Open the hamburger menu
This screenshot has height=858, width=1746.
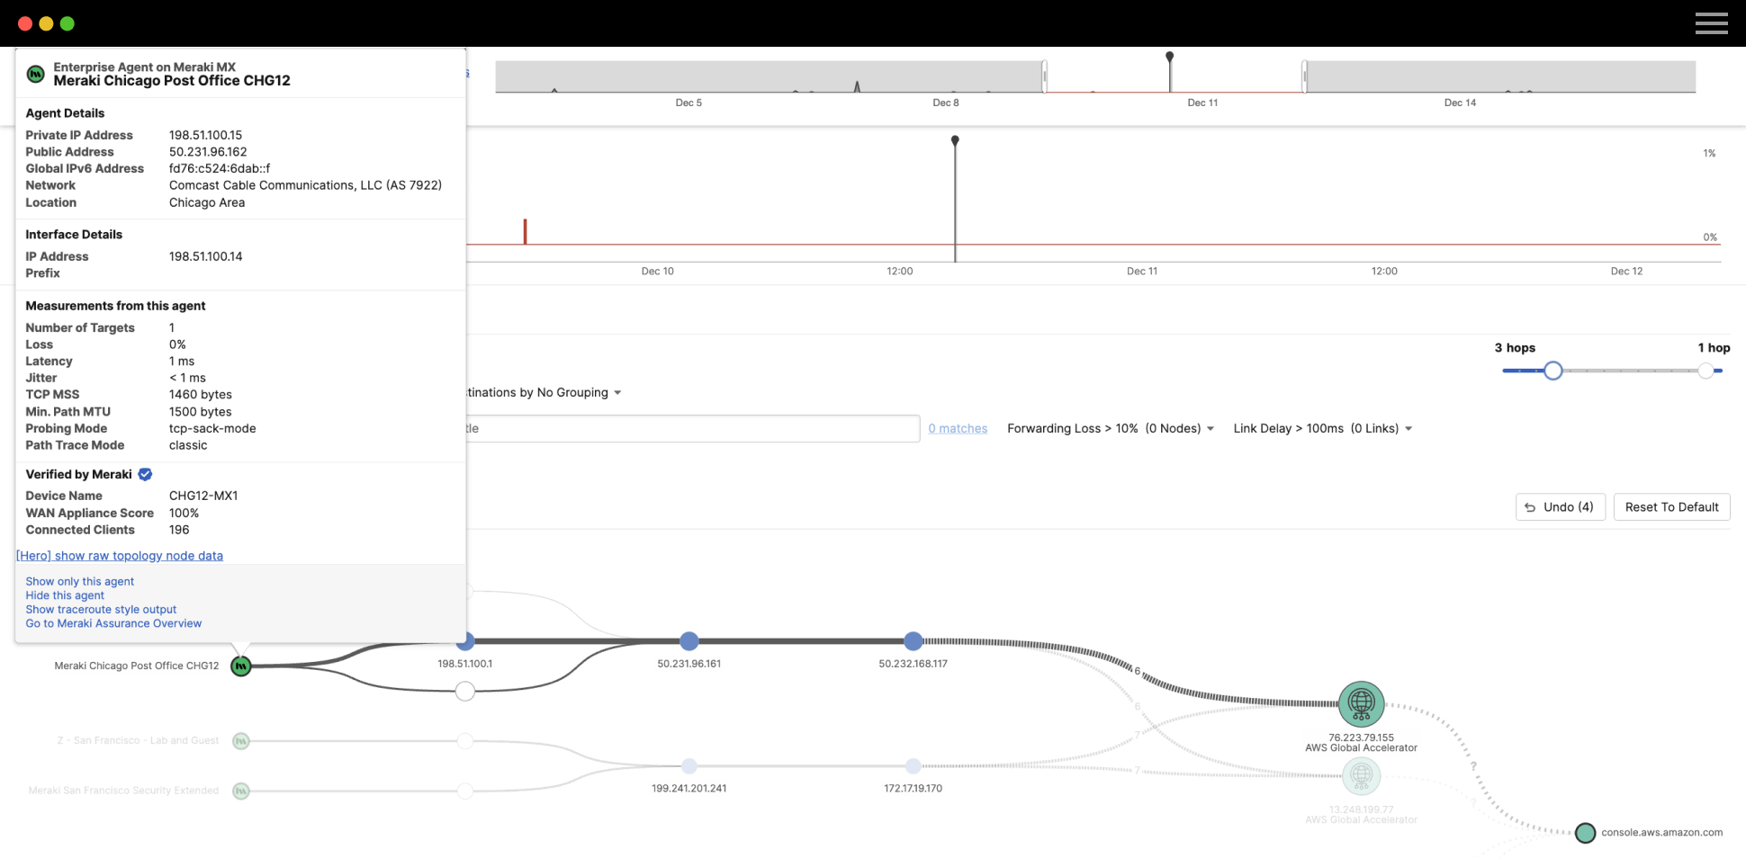1709,23
